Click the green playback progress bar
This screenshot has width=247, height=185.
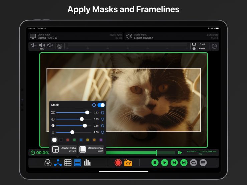coord(134,153)
